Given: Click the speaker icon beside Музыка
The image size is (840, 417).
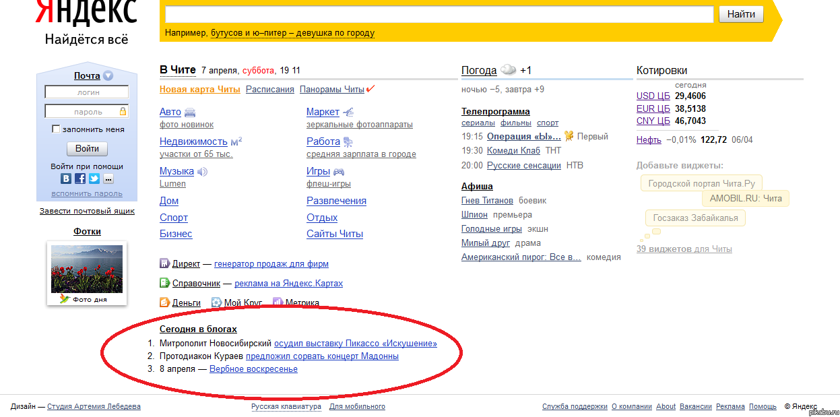Looking at the screenshot, I should pyautogui.click(x=202, y=172).
